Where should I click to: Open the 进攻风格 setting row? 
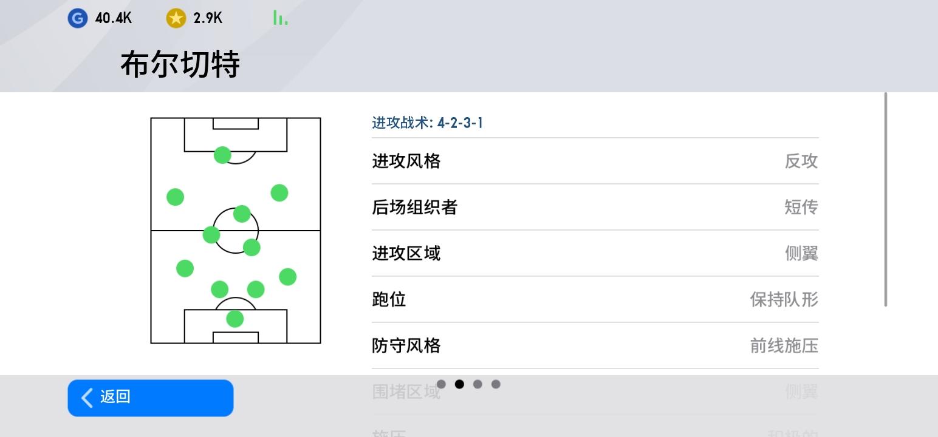tap(595, 161)
